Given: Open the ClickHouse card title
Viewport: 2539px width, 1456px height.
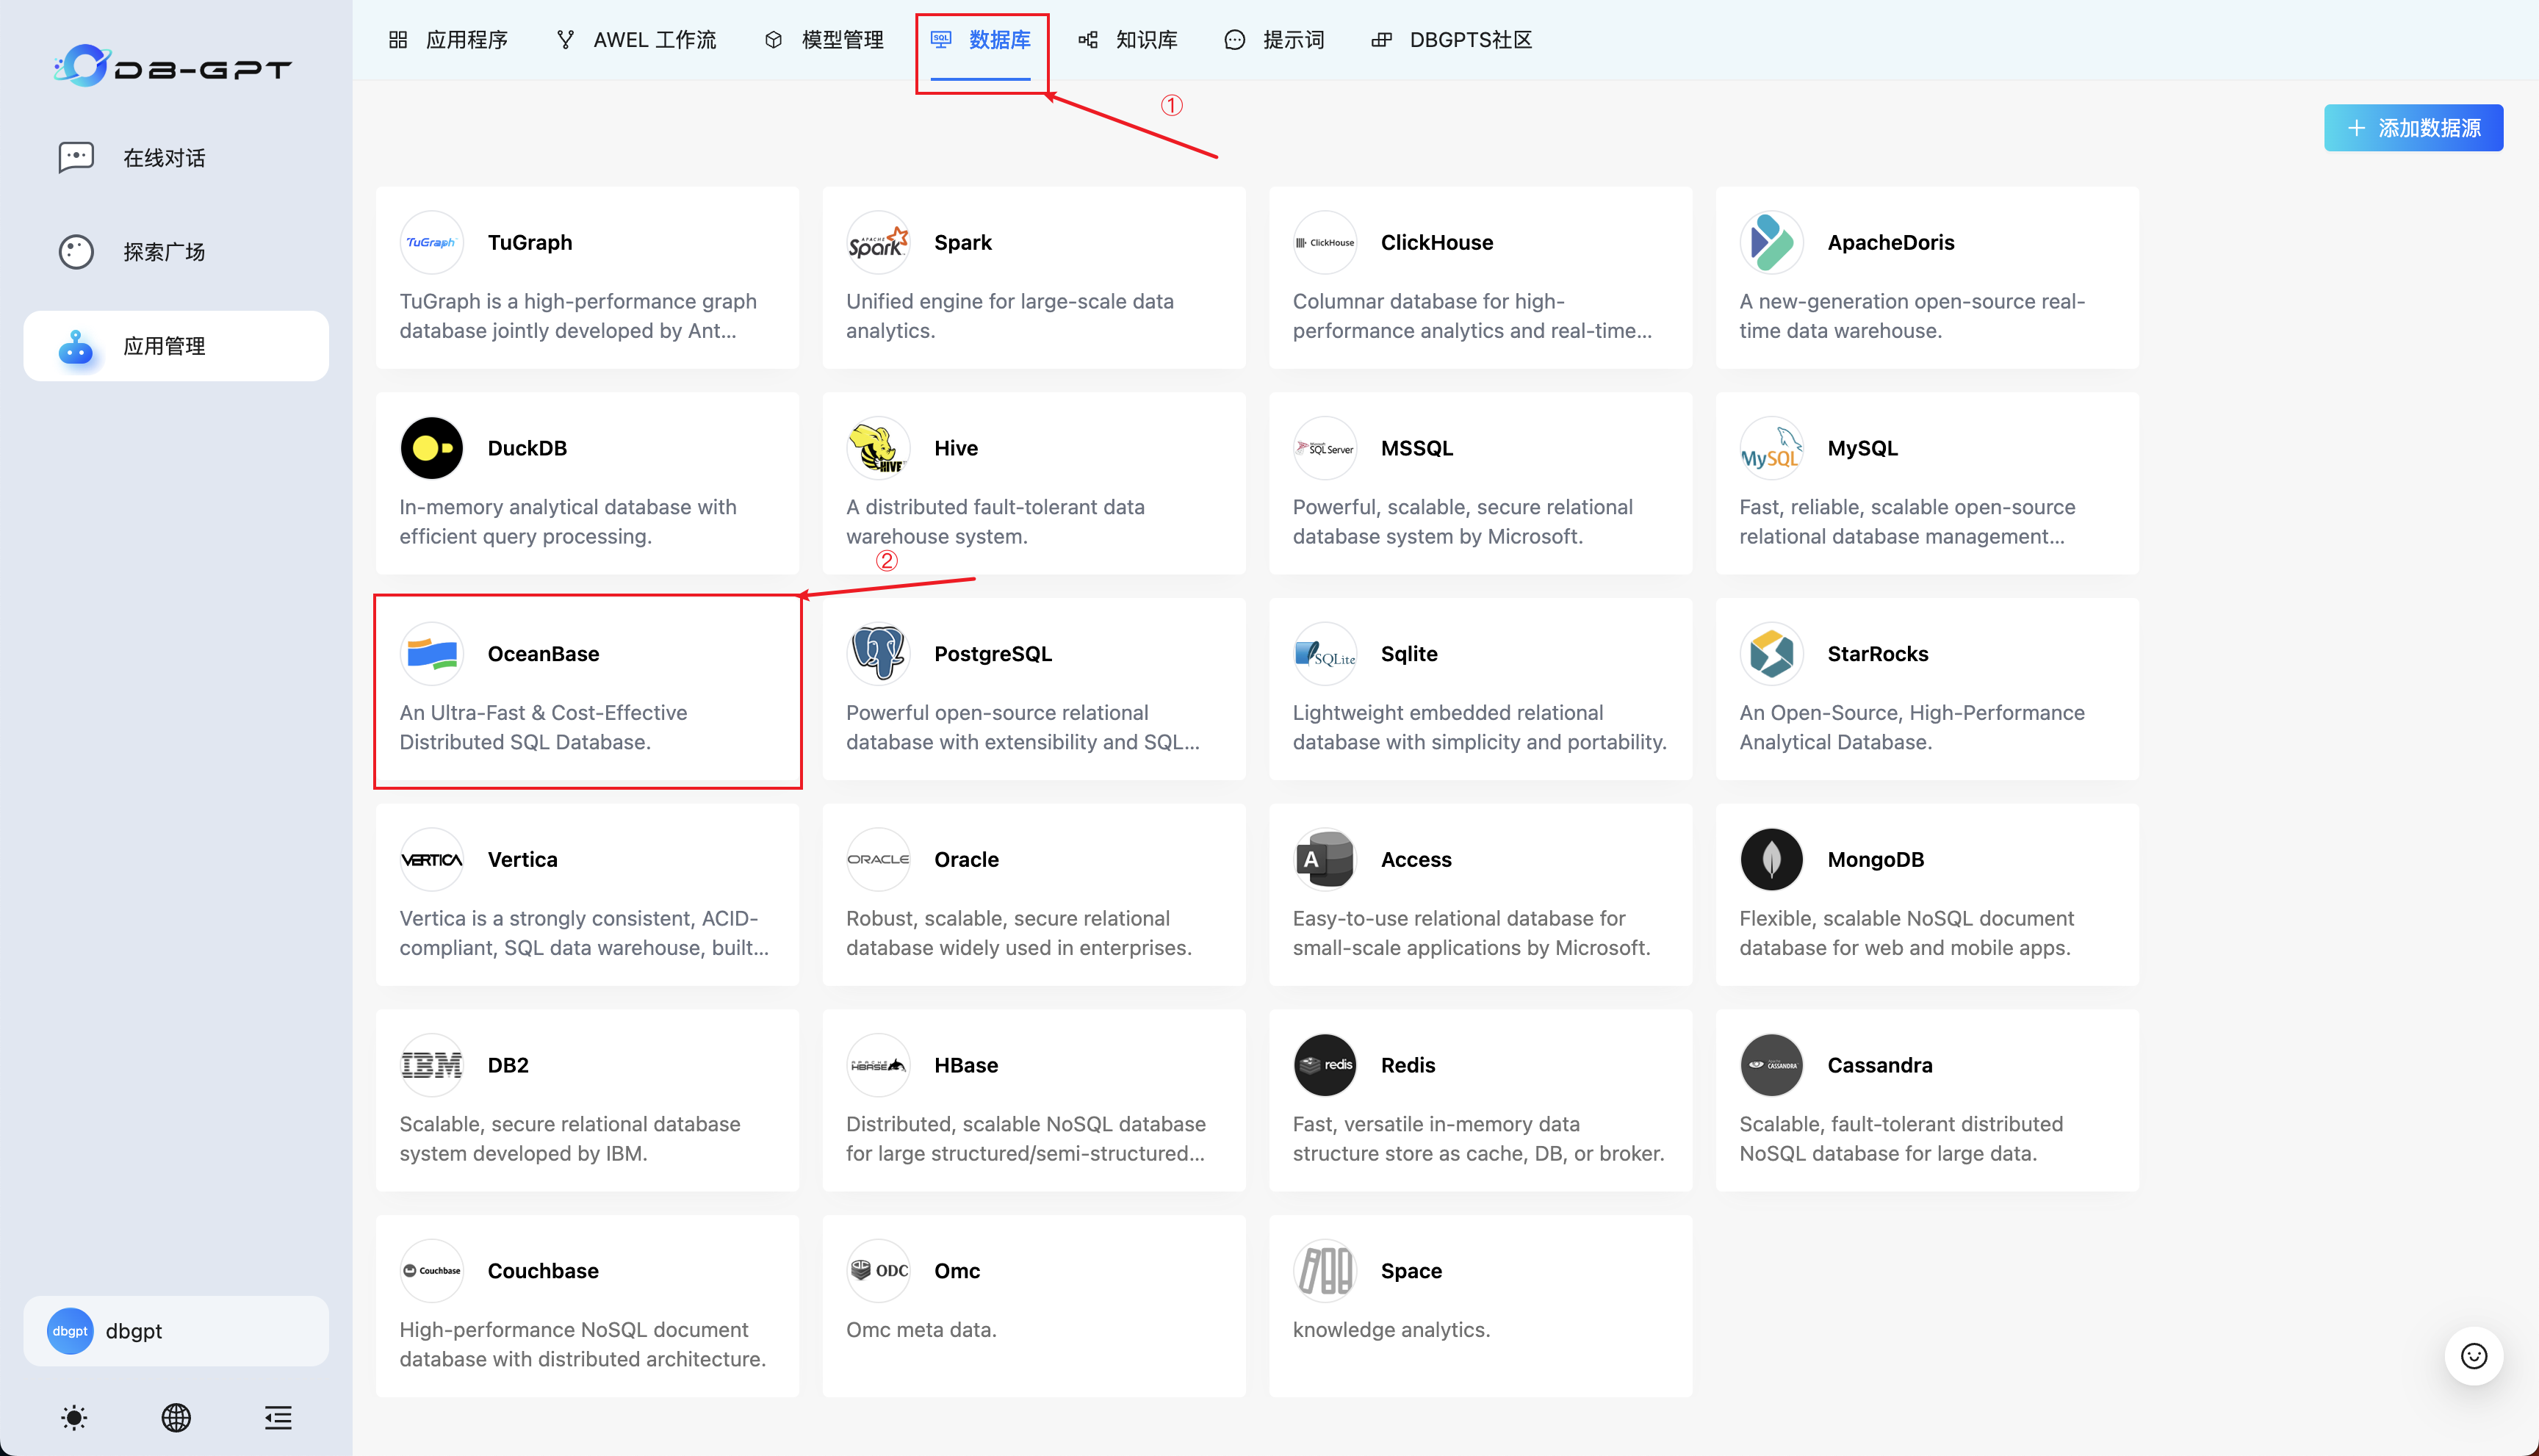Looking at the screenshot, I should click(1437, 242).
